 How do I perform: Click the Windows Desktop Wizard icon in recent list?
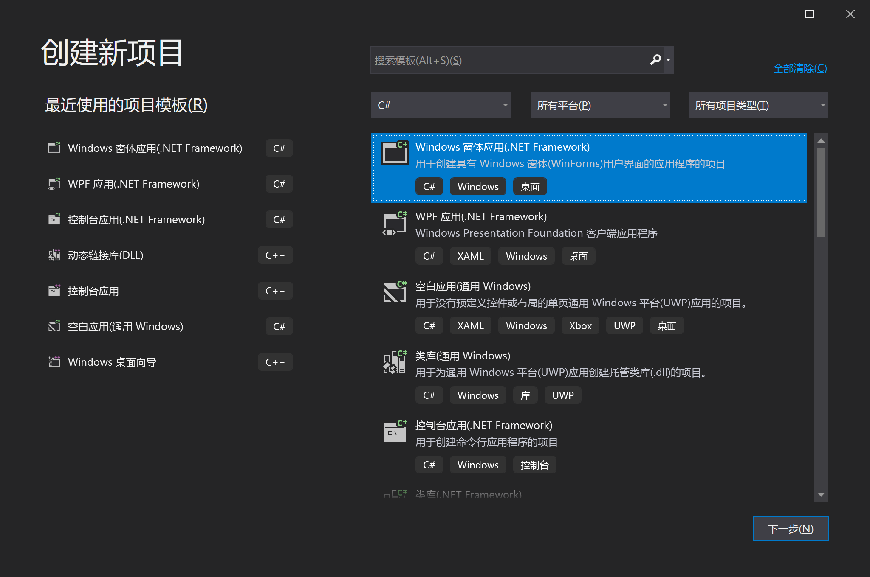coord(54,362)
